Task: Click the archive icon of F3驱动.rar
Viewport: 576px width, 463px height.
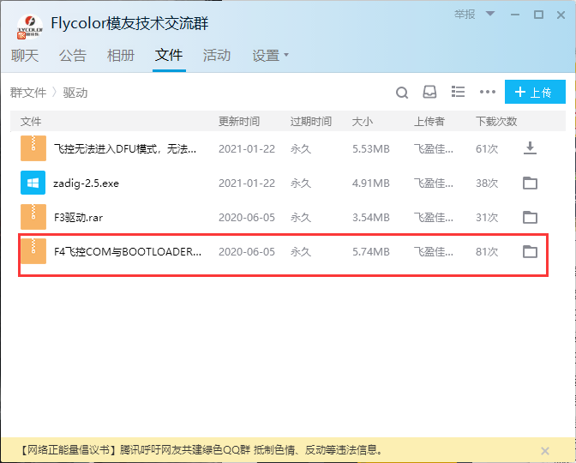Action: 33,217
